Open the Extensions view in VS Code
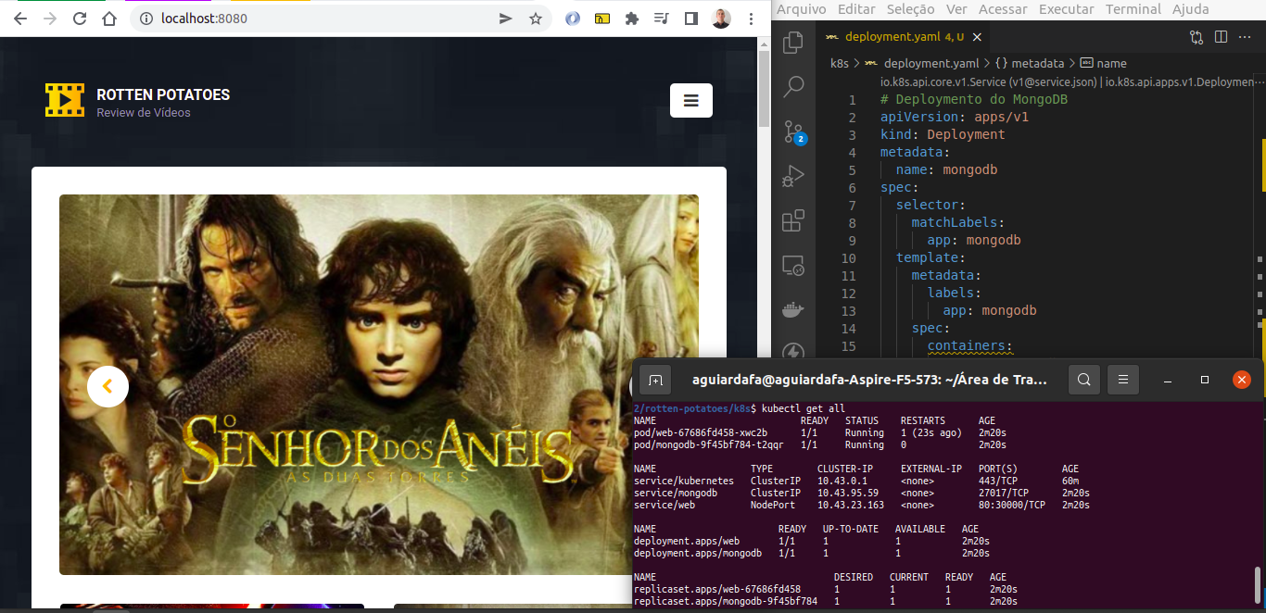Viewport: 1266px width, 613px height. coord(793,220)
